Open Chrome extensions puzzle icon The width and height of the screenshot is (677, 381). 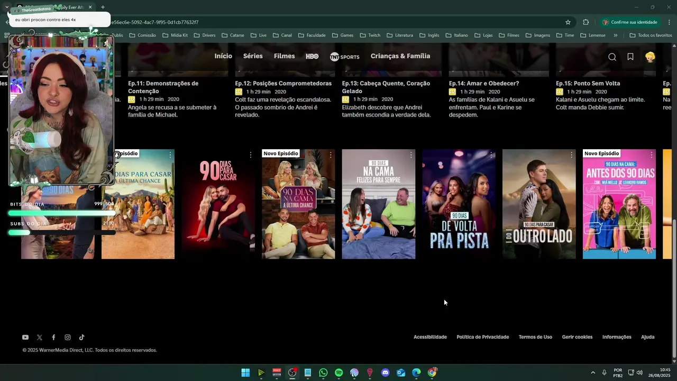(585, 22)
